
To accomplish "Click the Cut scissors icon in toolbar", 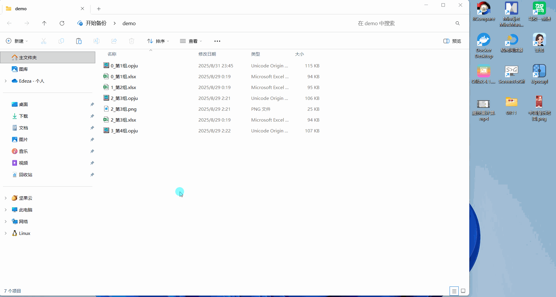I will [44, 41].
